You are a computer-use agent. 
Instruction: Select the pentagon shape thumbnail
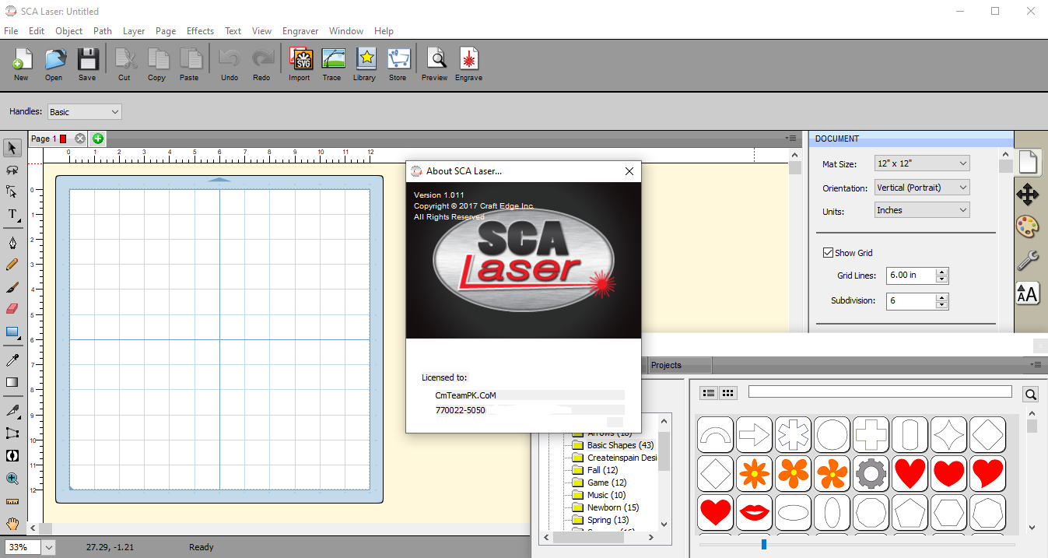(x=910, y=512)
